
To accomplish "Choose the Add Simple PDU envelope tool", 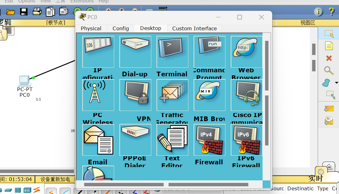I will [x=329, y=109].
